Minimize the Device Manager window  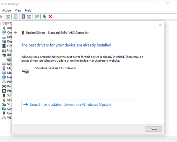click(157, 4)
